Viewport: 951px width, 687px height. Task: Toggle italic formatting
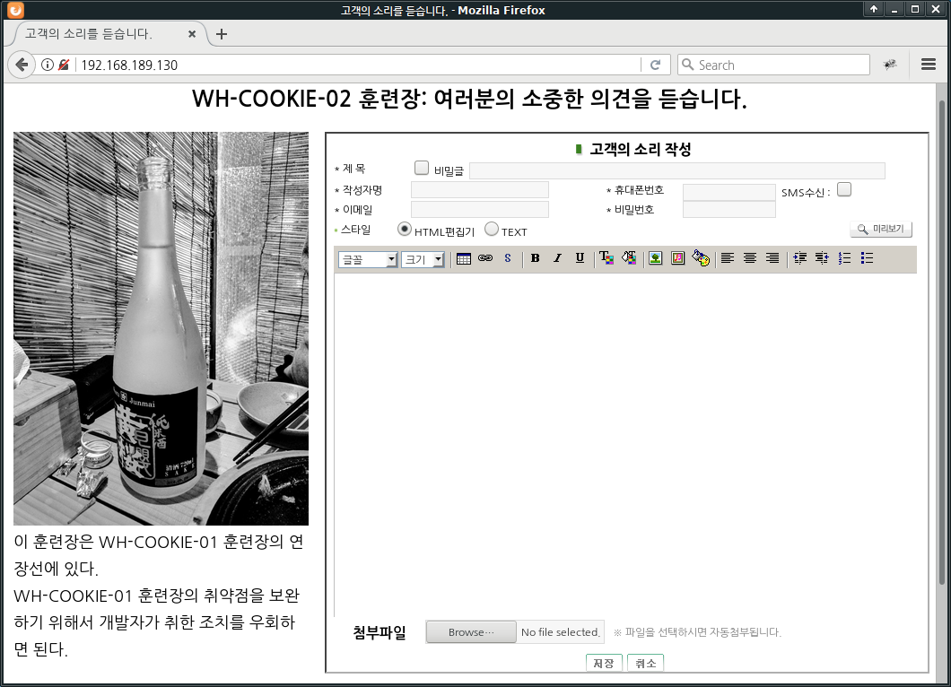557,258
